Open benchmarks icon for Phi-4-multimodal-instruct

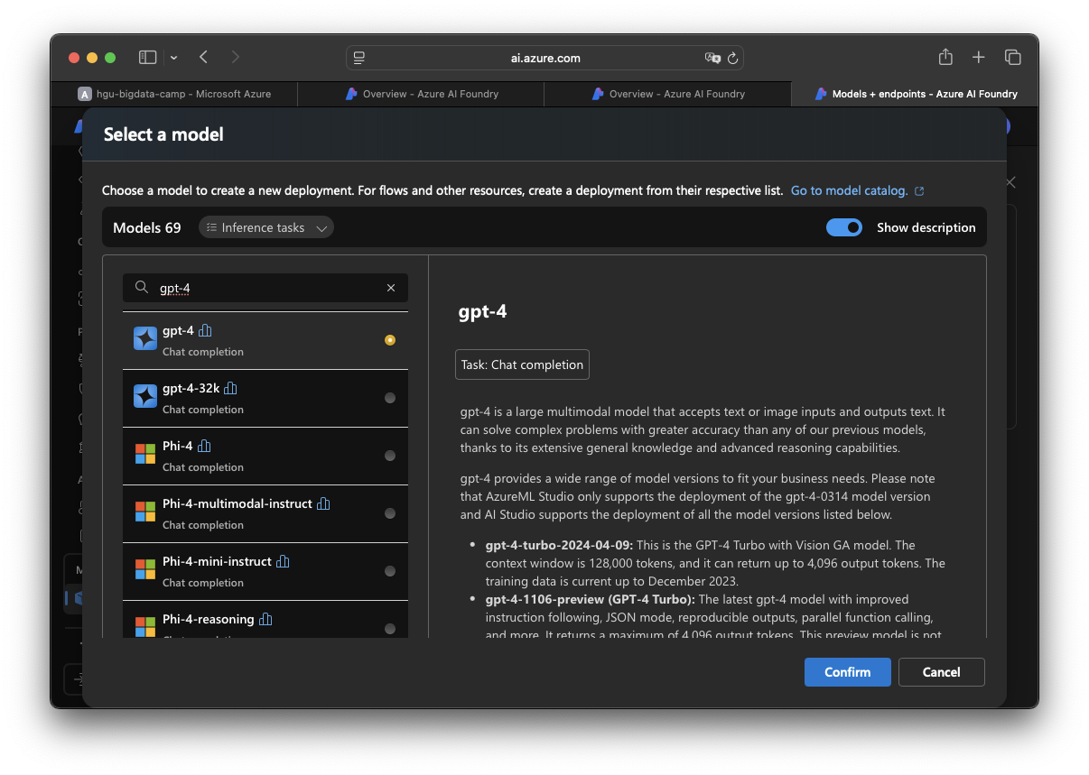click(x=323, y=503)
